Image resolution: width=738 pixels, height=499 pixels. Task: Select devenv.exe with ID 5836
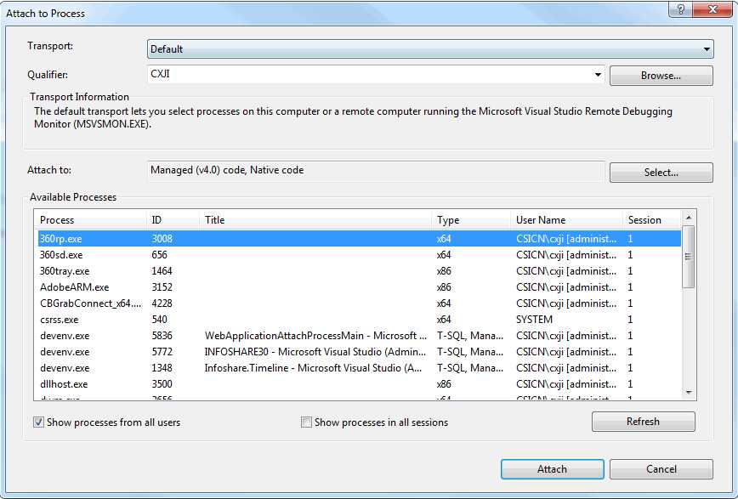(359, 336)
